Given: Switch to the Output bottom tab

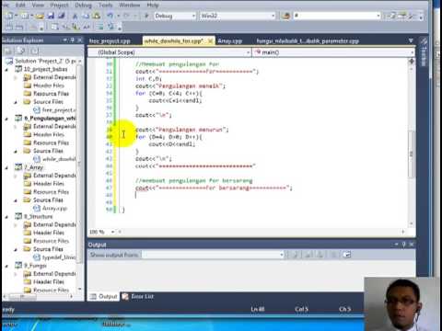Looking at the screenshot, I should [104, 296].
